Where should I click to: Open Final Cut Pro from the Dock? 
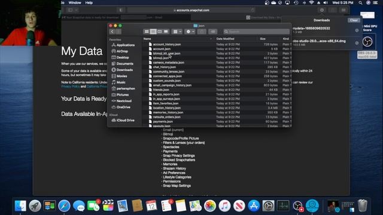pos(108,205)
